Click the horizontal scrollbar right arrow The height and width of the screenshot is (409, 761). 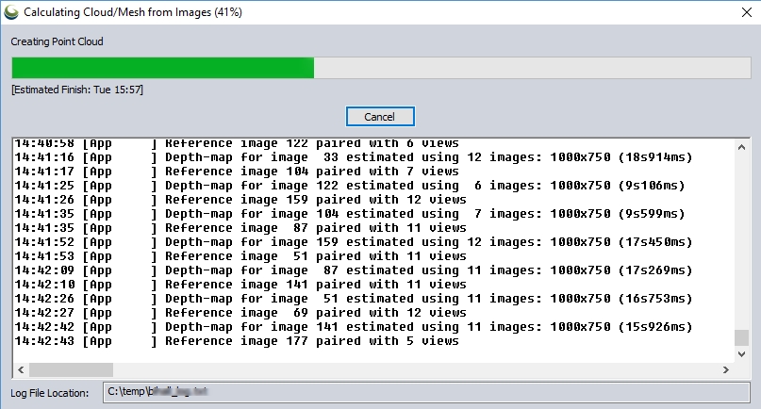point(725,370)
